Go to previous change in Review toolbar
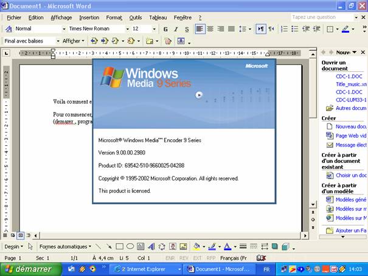The height and width of the screenshot is (276, 368). [94, 41]
